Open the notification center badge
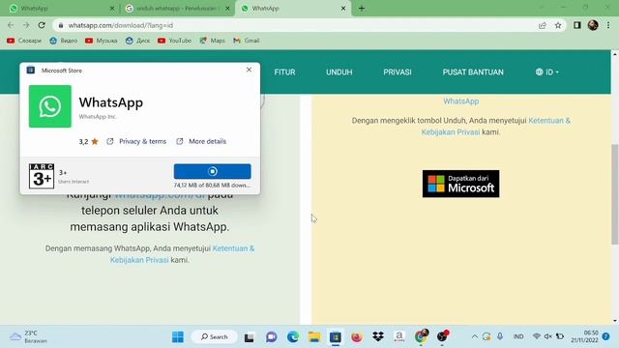The width and height of the screenshot is (619, 348). click(x=606, y=336)
